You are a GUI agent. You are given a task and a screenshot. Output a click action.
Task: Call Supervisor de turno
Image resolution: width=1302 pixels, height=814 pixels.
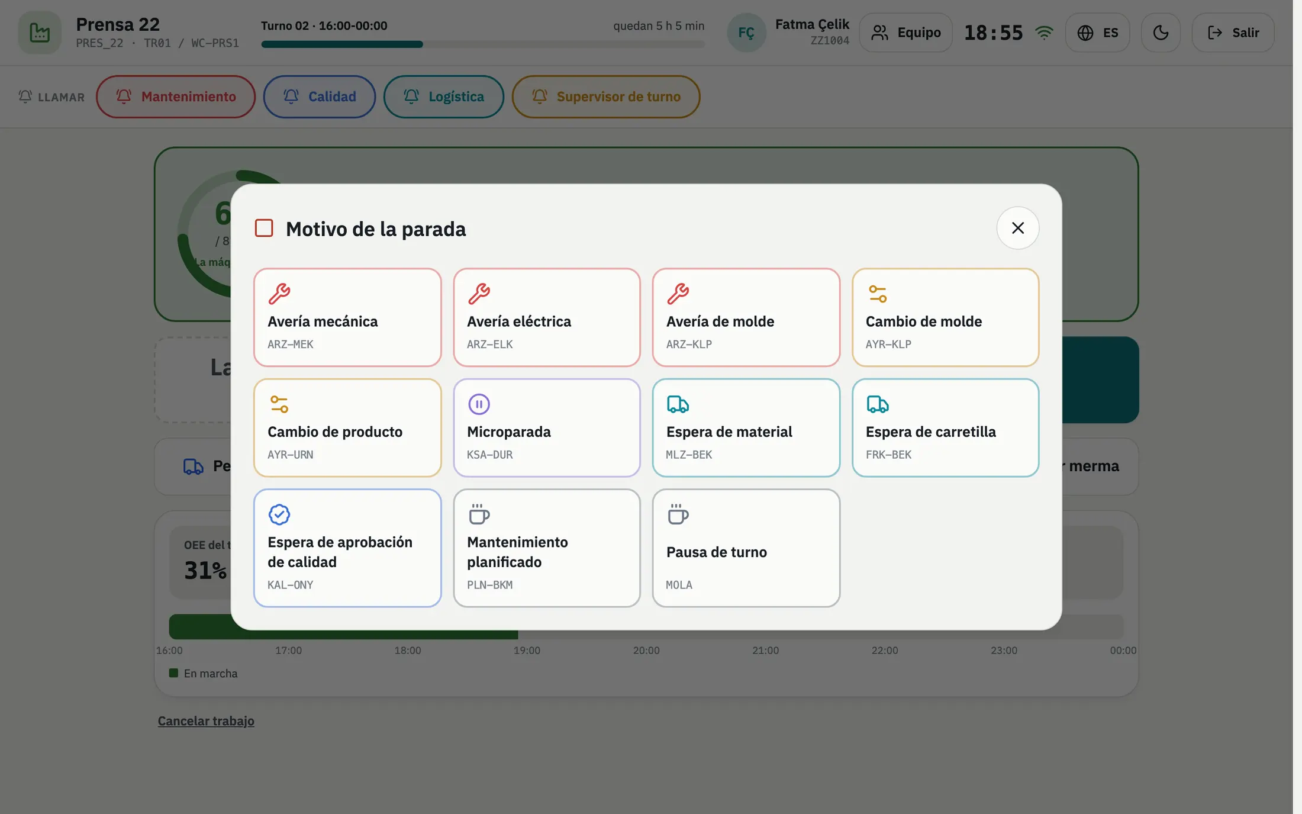click(x=606, y=96)
